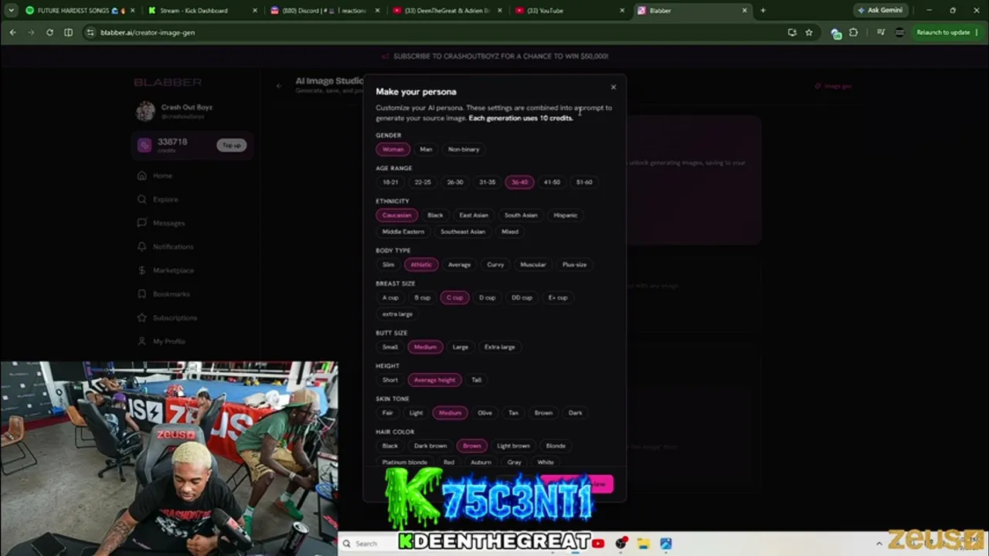Screen dimensions: 989x556
Task: Close the Make your persona dialog
Action: coord(613,87)
